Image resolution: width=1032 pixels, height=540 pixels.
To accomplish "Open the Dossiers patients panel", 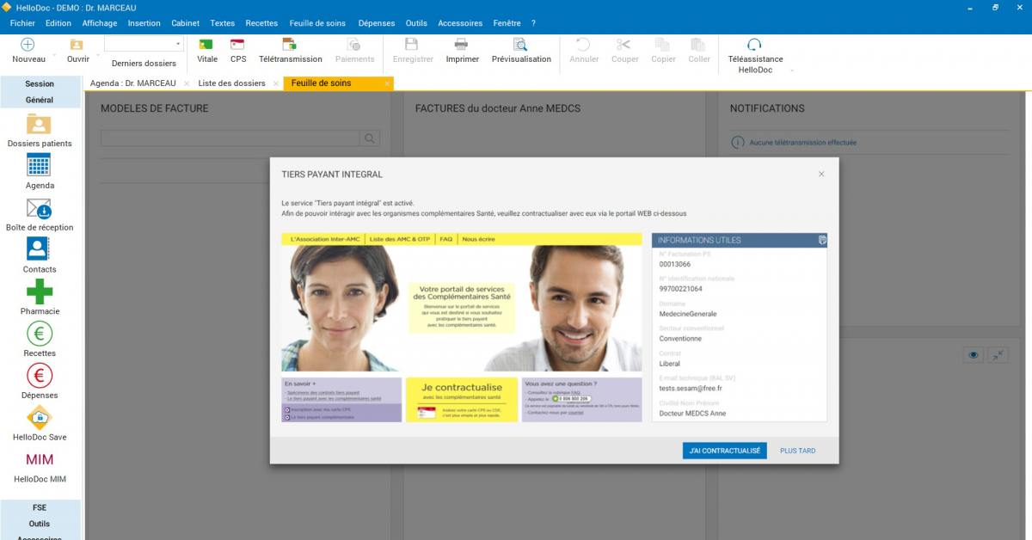I will (39, 131).
